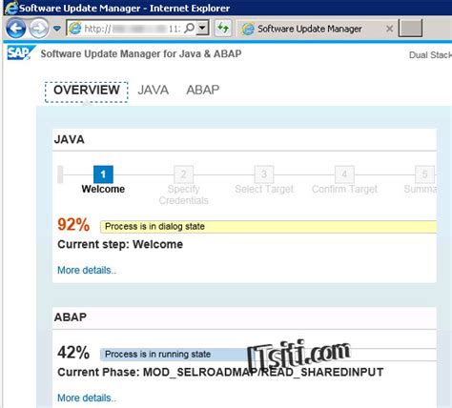Click 'Software Update Manager for Java & ABAP' heading

pos(141,53)
